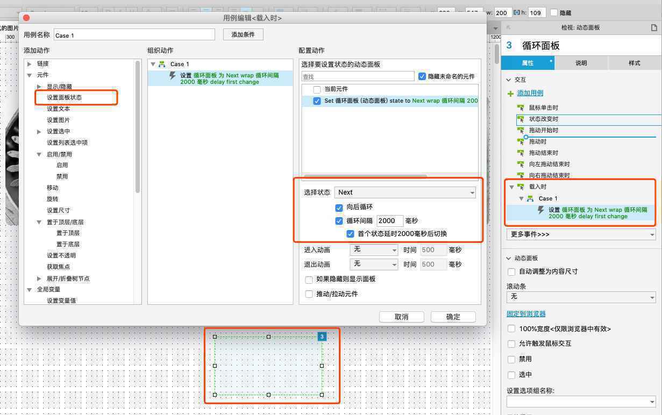
Task: Enable 自动调整为内容尺寸 checkbox
Action: (511, 271)
